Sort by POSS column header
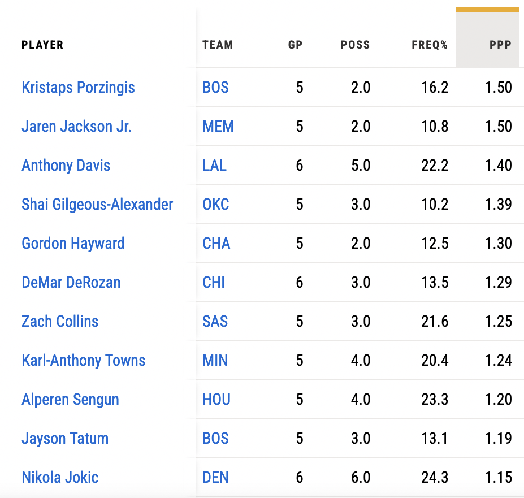The image size is (524, 498). (355, 45)
